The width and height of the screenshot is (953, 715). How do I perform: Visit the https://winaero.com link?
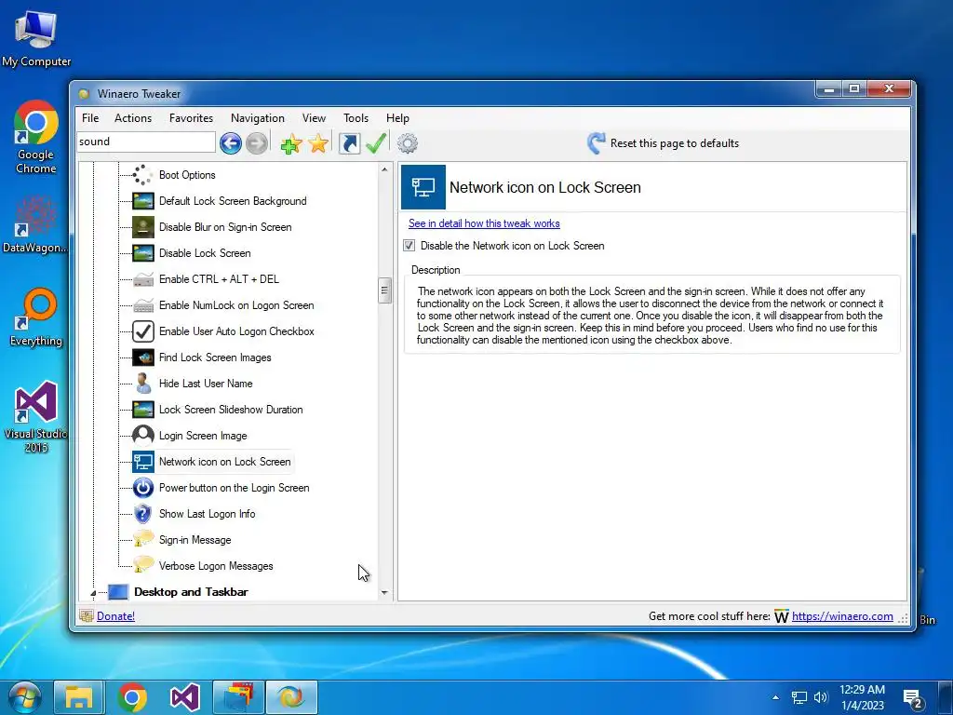coord(842,616)
